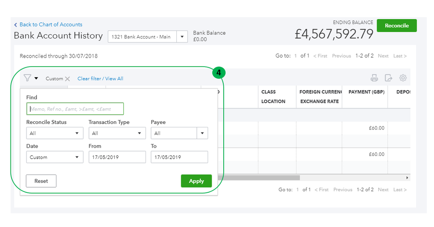Viewport: 434px width, 227px height.
Task: Click the From date field
Action: 117,157
